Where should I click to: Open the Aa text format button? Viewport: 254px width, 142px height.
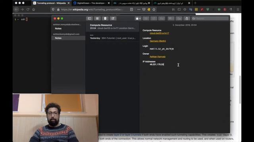pyautogui.click(x=162, y=19)
